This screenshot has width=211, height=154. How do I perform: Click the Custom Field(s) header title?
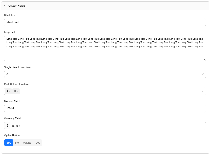pos(17,6)
